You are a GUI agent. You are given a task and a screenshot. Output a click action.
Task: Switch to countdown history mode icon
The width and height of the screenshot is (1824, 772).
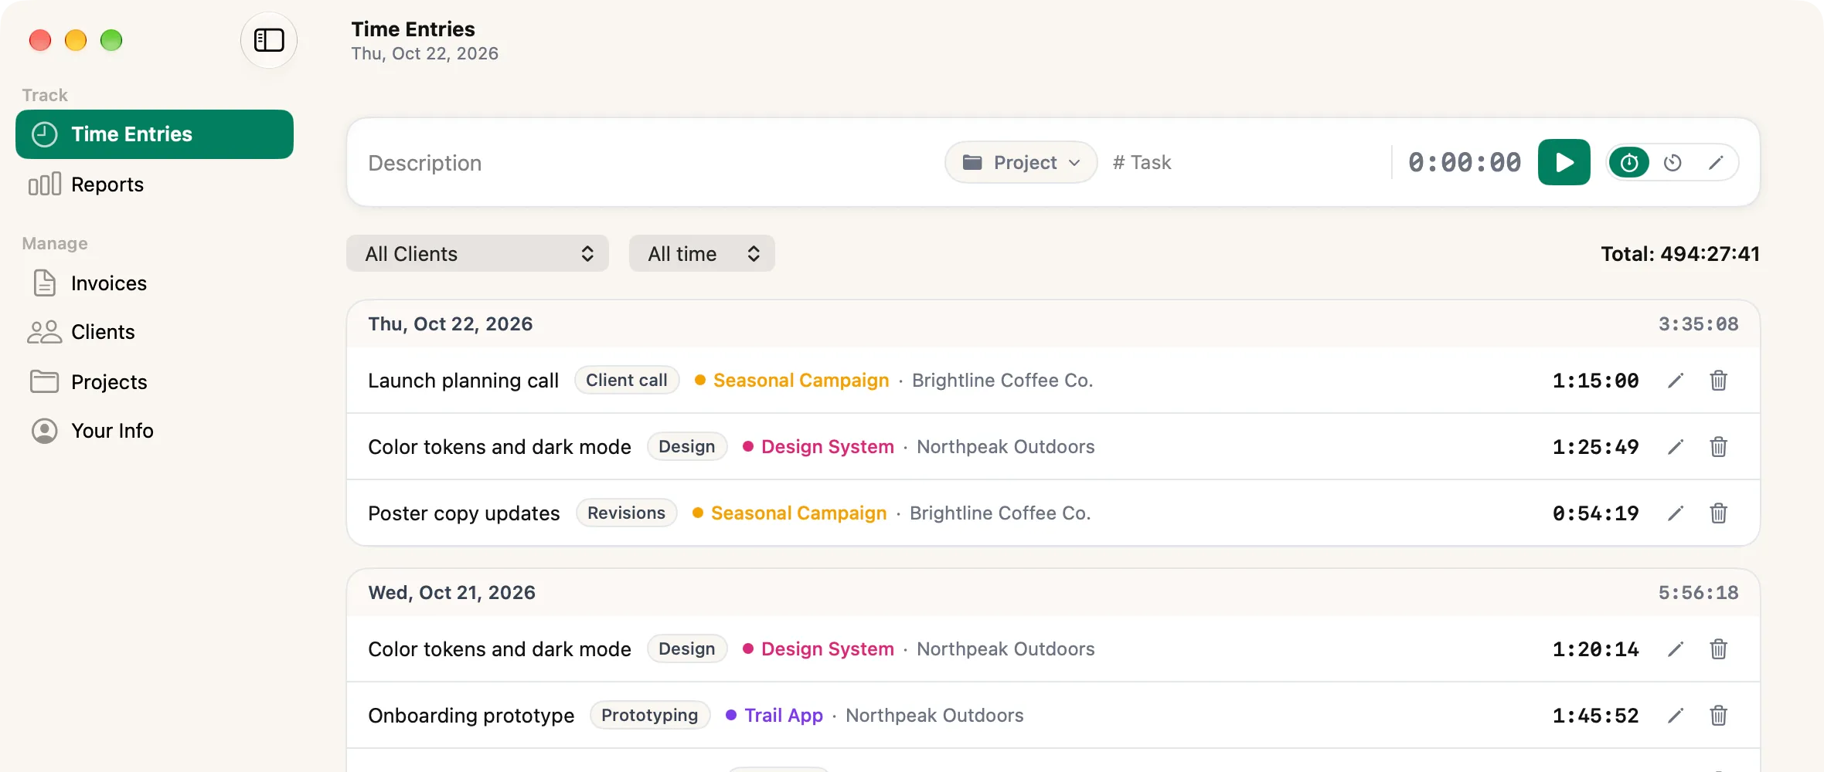coord(1673,163)
